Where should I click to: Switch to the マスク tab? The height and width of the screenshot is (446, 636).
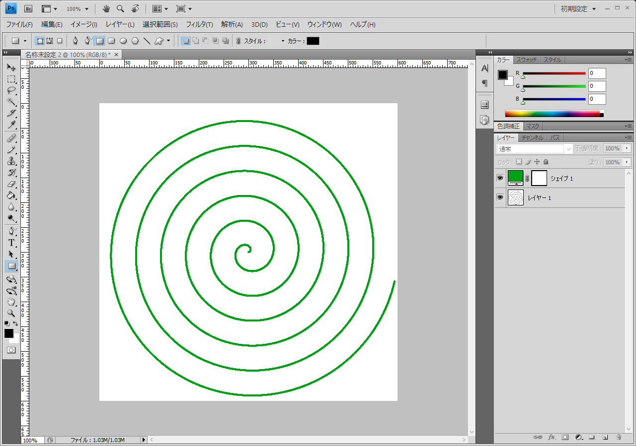(533, 127)
